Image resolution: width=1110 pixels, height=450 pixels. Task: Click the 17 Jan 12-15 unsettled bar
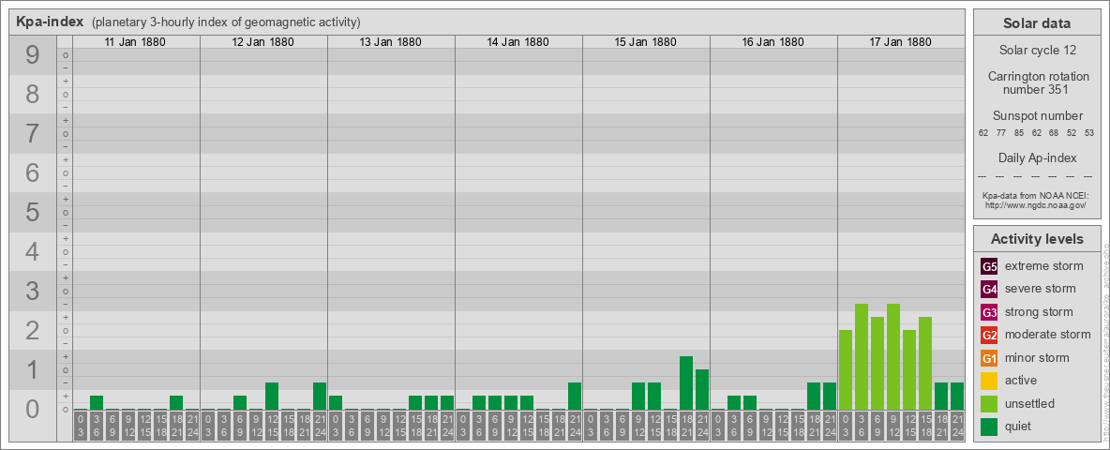tap(909, 370)
